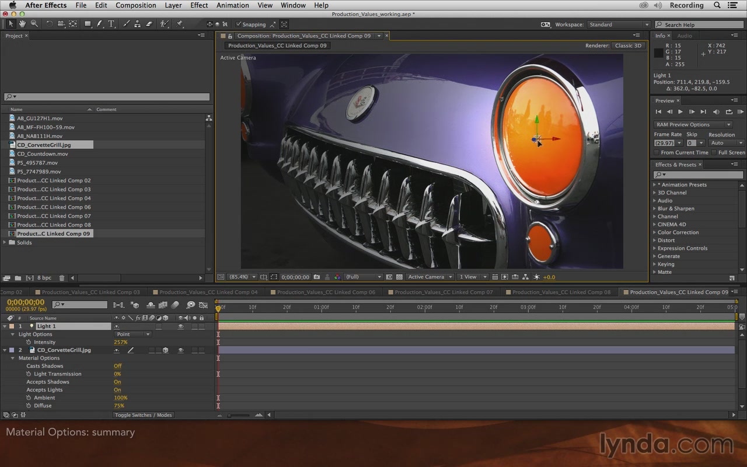Open the Workspace Standard dropdown
This screenshot has width=747, height=467.
[x=619, y=25]
